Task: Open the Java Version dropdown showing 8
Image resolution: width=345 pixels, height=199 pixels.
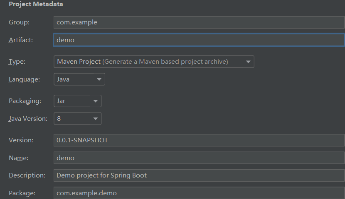Action: tap(77, 118)
